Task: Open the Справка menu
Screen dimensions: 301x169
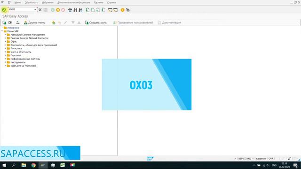Action: click(111, 2)
